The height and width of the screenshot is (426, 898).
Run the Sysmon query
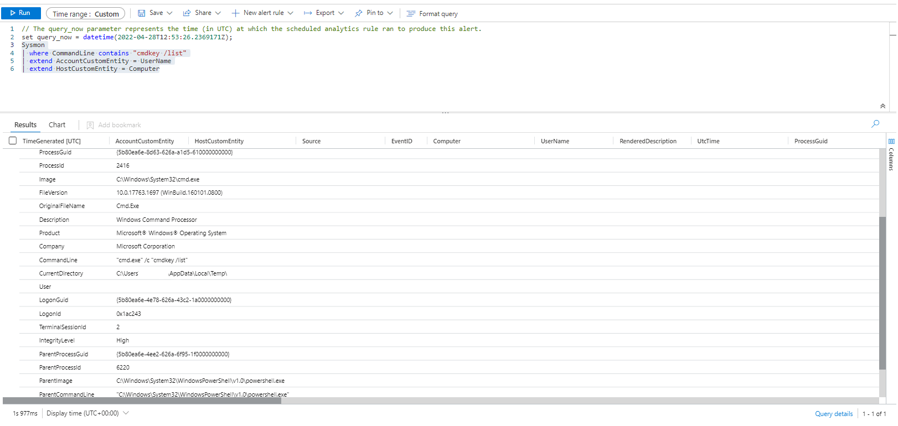pos(20,13)
